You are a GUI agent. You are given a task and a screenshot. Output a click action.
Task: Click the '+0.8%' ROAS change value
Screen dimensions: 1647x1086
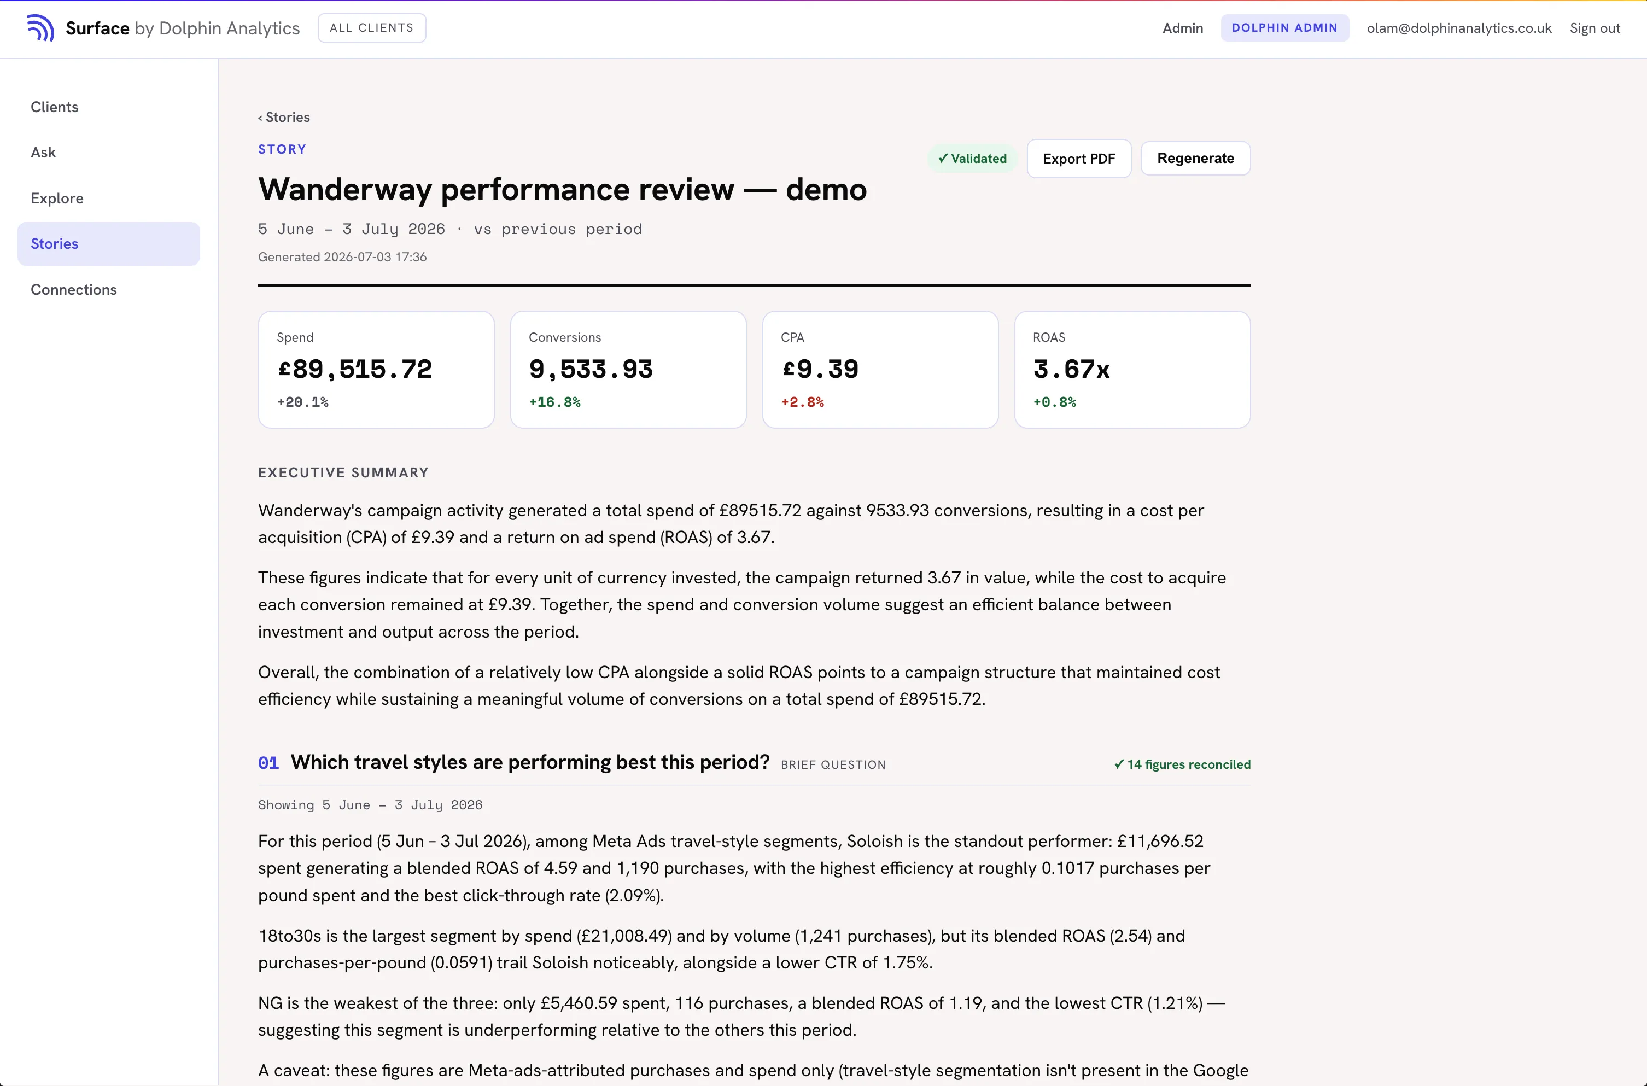[x=1054, y=402]
